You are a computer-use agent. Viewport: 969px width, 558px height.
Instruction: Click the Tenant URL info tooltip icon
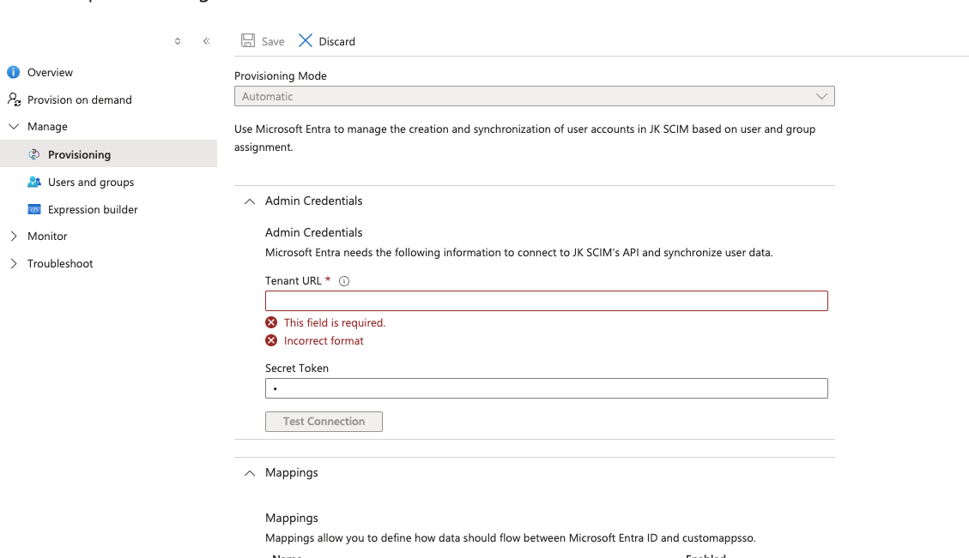[x=344, y=281]
